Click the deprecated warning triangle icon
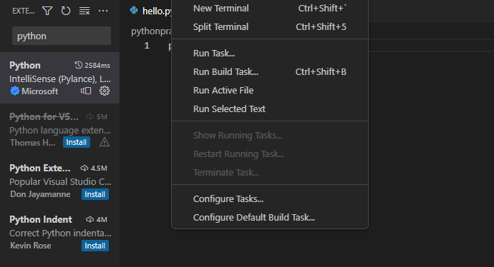Viewport: 494px width, 267px height. [x=105, y=143]
